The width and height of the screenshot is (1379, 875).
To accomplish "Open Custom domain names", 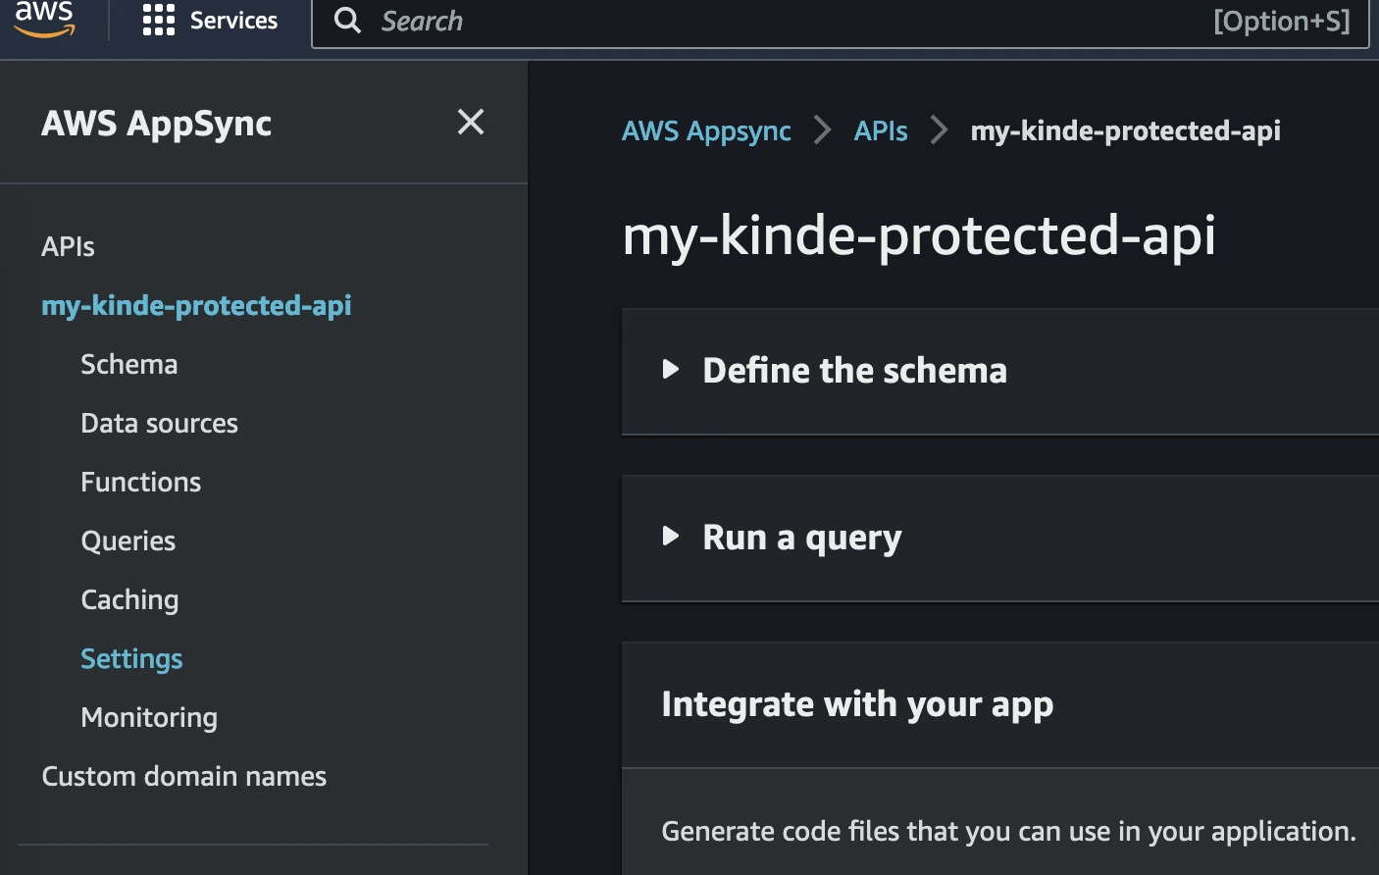I will (x=183, y=776).
